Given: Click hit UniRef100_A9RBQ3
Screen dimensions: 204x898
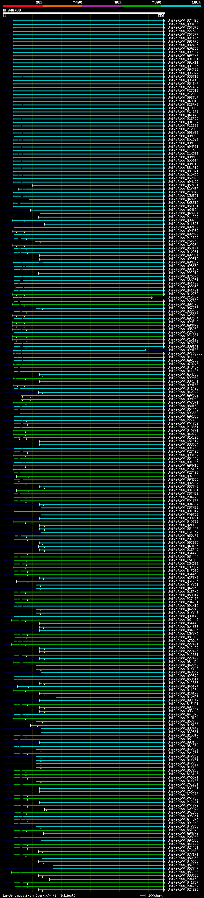Looking at the screenshot, I should click(x=183, y=417).
